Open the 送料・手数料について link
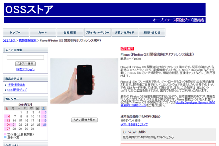This screenshot has height=146, width=219. (x=134, y=124)
